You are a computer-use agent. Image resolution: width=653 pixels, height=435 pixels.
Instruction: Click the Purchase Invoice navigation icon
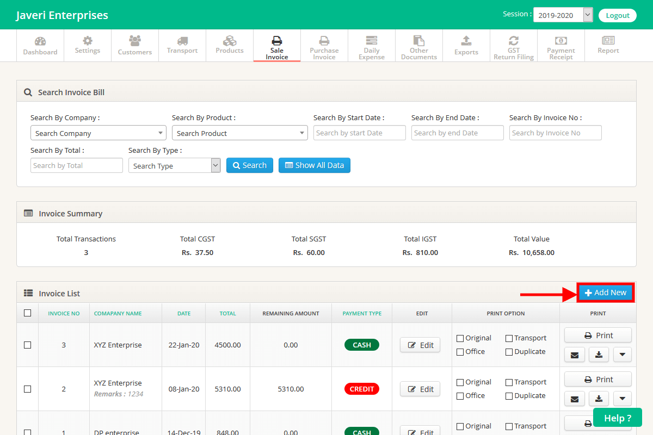coord(324,45)
